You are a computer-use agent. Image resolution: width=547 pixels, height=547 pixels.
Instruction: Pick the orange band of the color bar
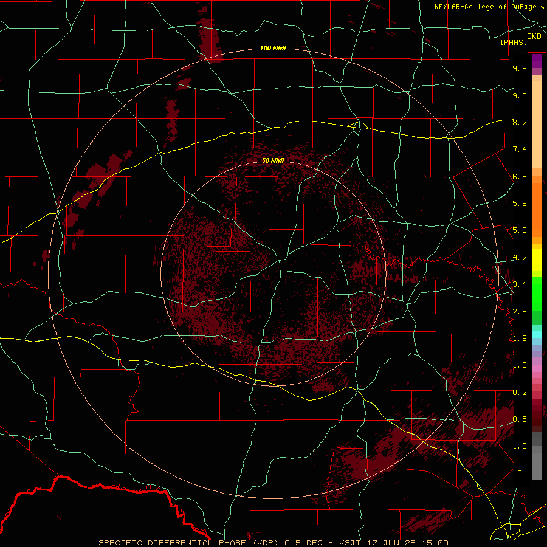(537, 210)
